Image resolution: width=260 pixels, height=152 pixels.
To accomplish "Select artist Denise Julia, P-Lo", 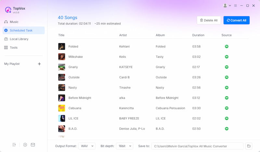I will pos(132,129).
